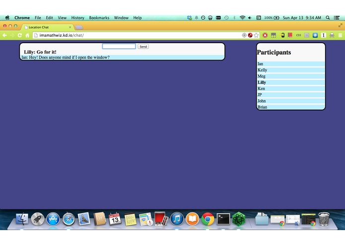Open Photo Booth in the dock
This screenshot has height=245, width=345.
coord(161,219)
